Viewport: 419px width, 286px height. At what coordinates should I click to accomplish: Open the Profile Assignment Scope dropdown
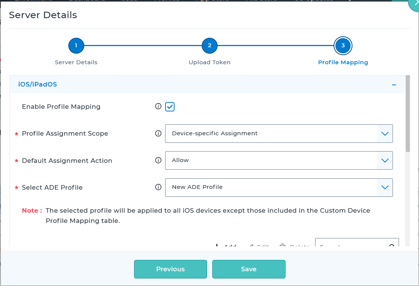pyautogui.click(x=279, y=133)
